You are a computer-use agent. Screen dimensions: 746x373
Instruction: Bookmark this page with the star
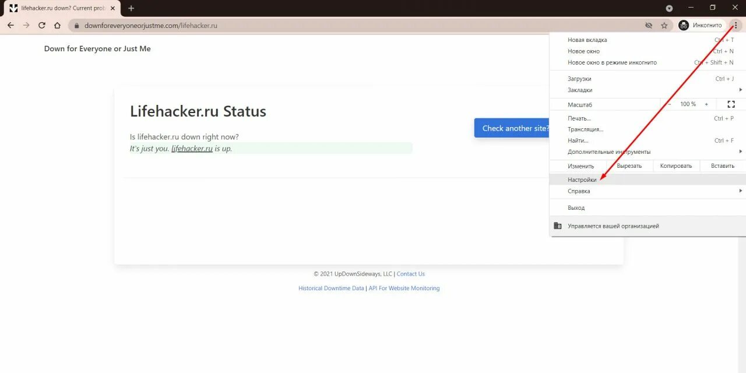(x=664, y=26)
